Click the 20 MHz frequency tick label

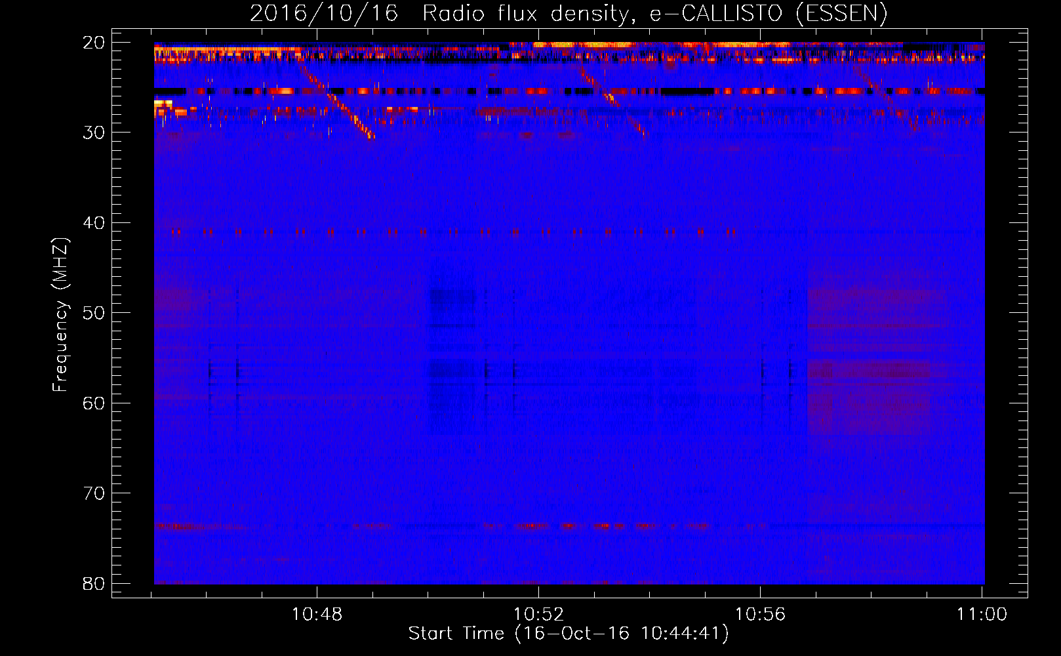[94, 43]
